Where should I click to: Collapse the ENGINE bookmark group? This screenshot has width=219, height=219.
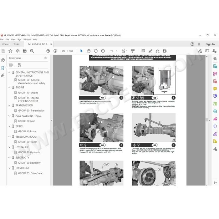(x=9, y=87)
